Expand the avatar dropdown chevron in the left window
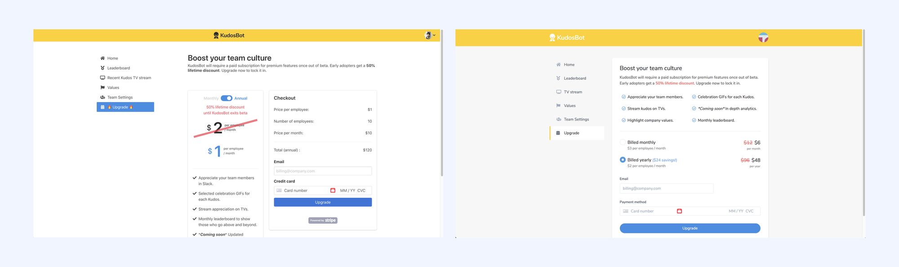 click(x=434, y=35)
